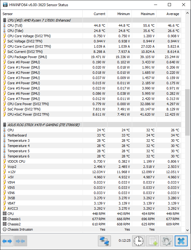Viewport: 191px width, 250px height.
Task: Open sensor settings gear icon
Action: 167,241
